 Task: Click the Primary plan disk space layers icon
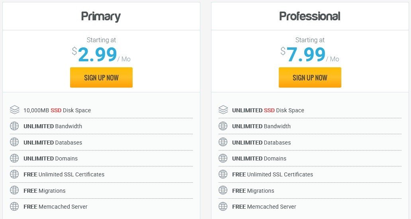[x=14, y=110]
